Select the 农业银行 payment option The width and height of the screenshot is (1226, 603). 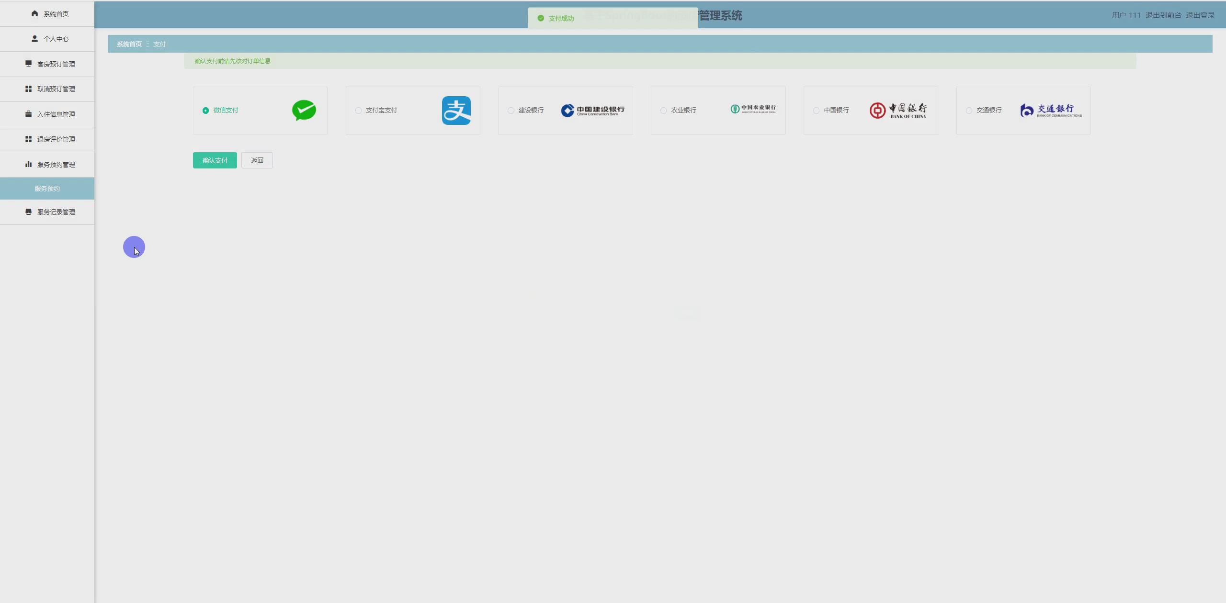tap(663, 110)
